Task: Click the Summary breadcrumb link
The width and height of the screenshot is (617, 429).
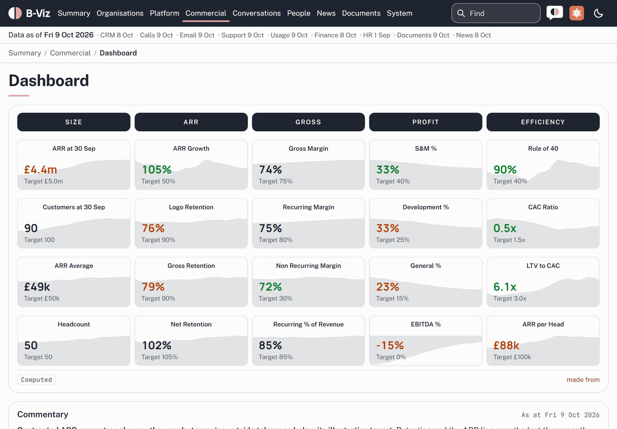Action: (x=25, y=53)
